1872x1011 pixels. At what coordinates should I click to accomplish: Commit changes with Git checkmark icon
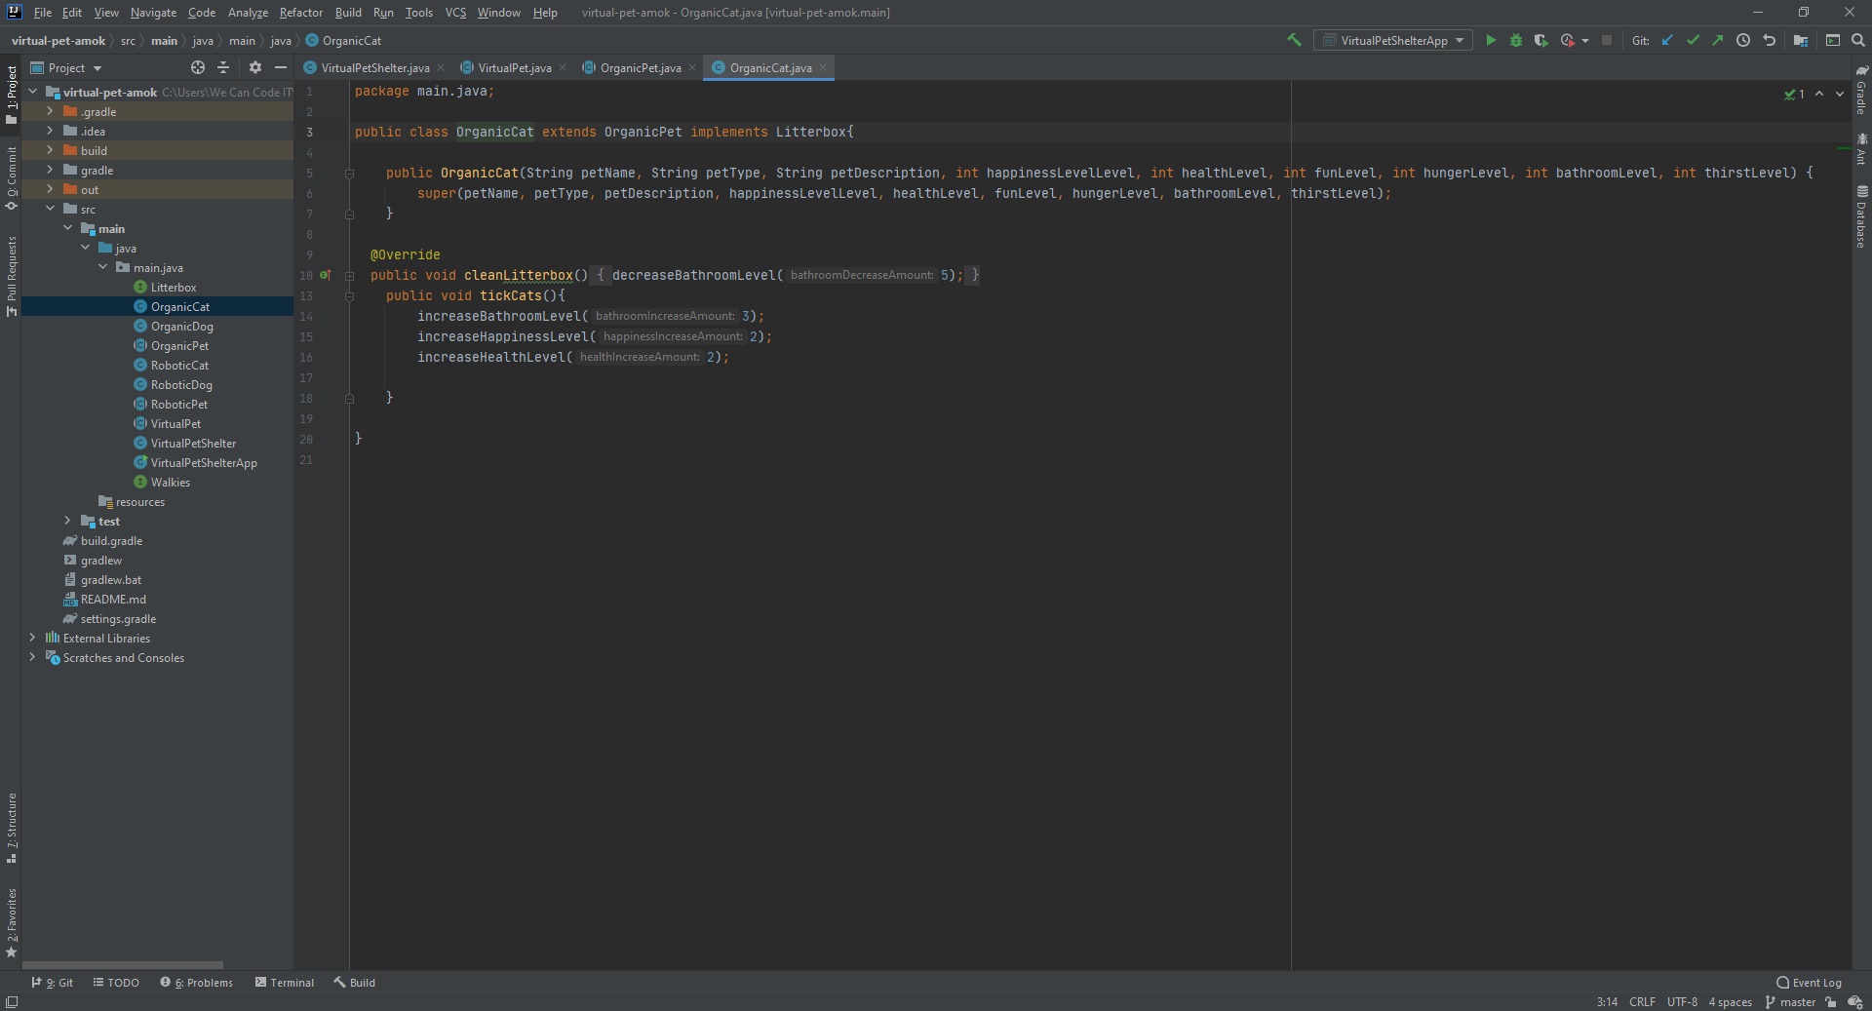coord(1693,40)
